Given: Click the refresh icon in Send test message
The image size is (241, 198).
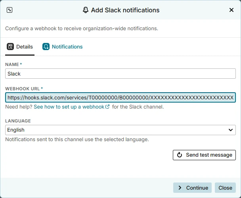Looking at the screenshot, I should pyautogui.click(x=180, y=155).
